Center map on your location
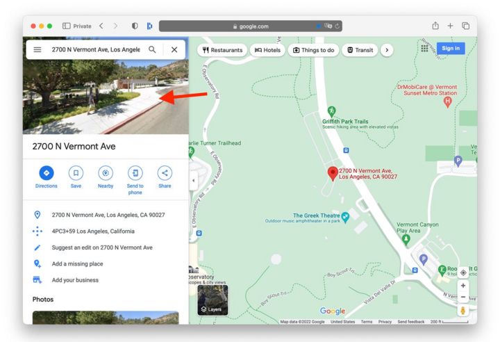Viewport: 500px width, 342px height. [463, 272]
